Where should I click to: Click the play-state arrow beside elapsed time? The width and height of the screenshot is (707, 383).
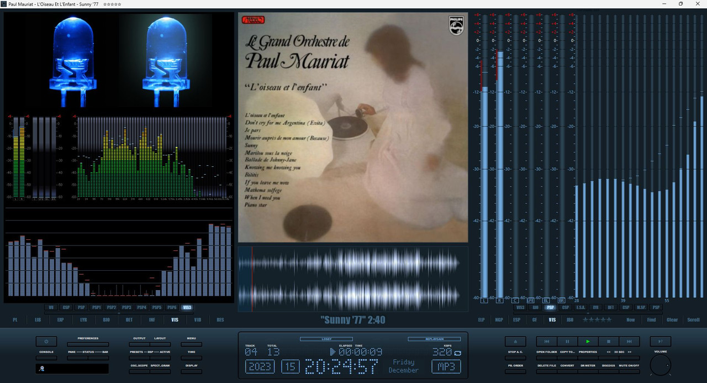click(333, 351)
